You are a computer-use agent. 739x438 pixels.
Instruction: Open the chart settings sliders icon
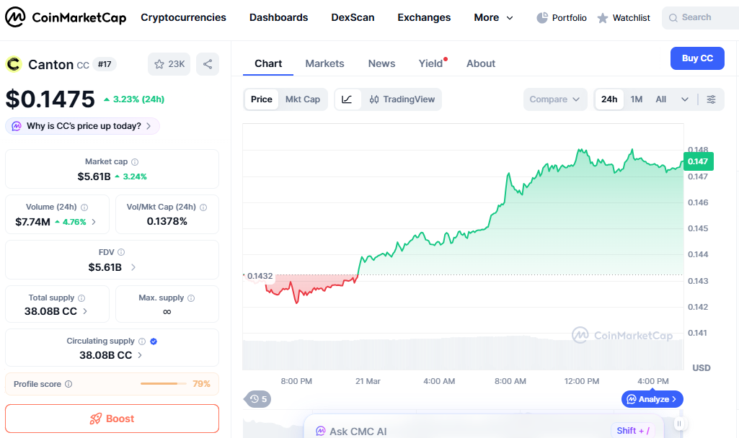[x=712, y=99]
